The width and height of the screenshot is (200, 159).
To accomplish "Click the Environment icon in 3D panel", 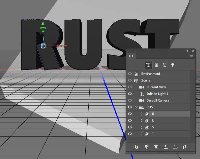I will tap(136, 74).
